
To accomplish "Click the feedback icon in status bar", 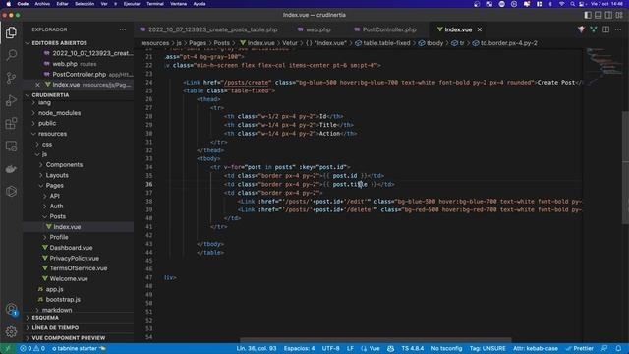I will (604, 348).
